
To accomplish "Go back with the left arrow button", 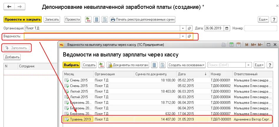I will click(9, 7).
